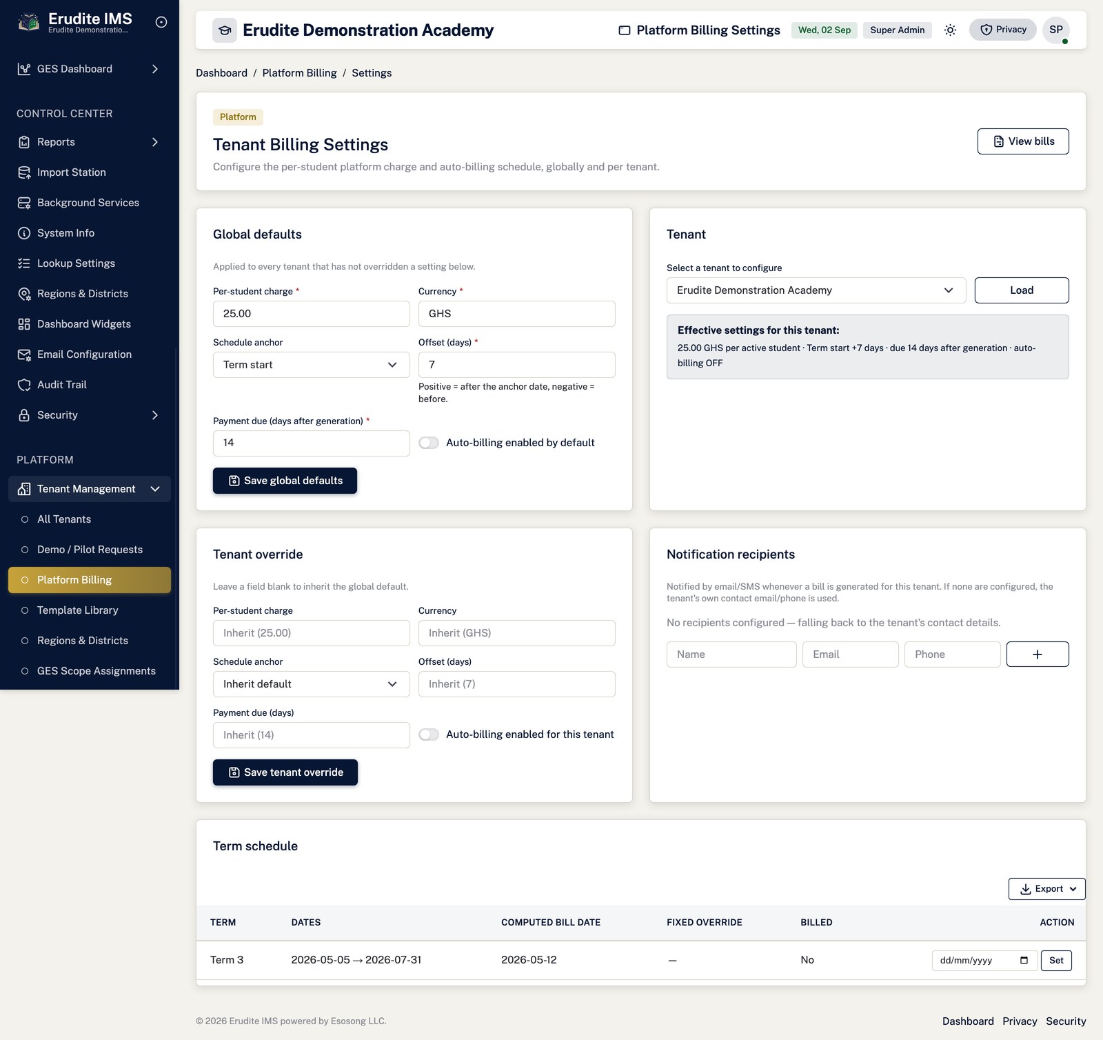
Task: Open the tenant selection dropdown
Action: tap(816, 290)
